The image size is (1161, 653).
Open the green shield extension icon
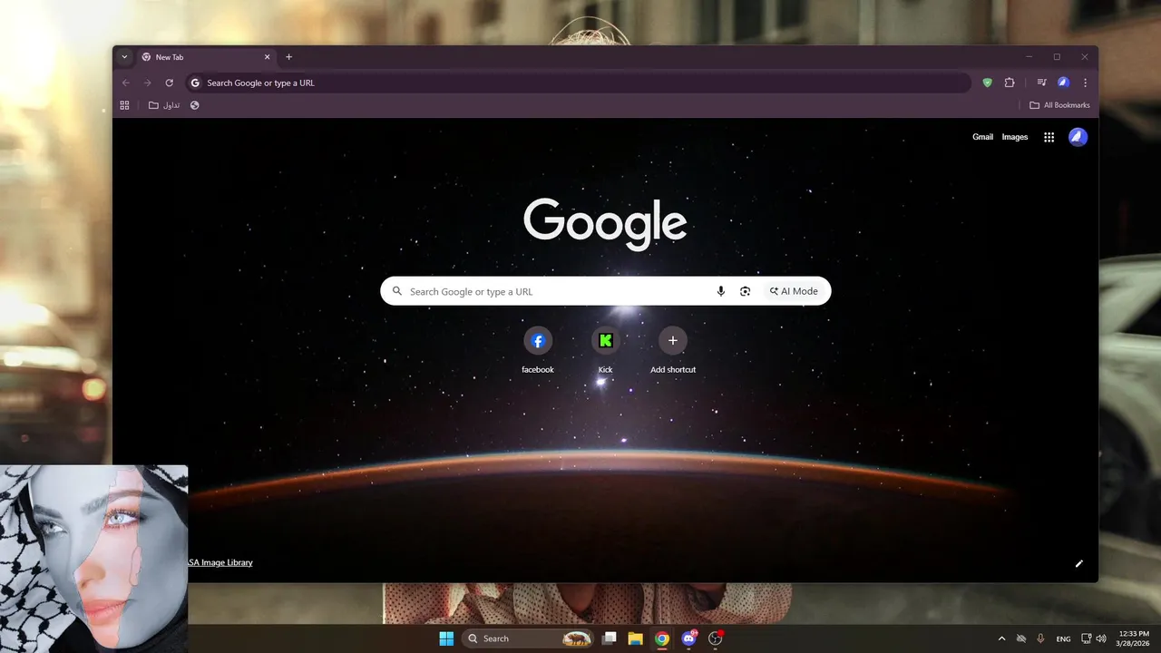pyautogui.click(x=988, y=83)
